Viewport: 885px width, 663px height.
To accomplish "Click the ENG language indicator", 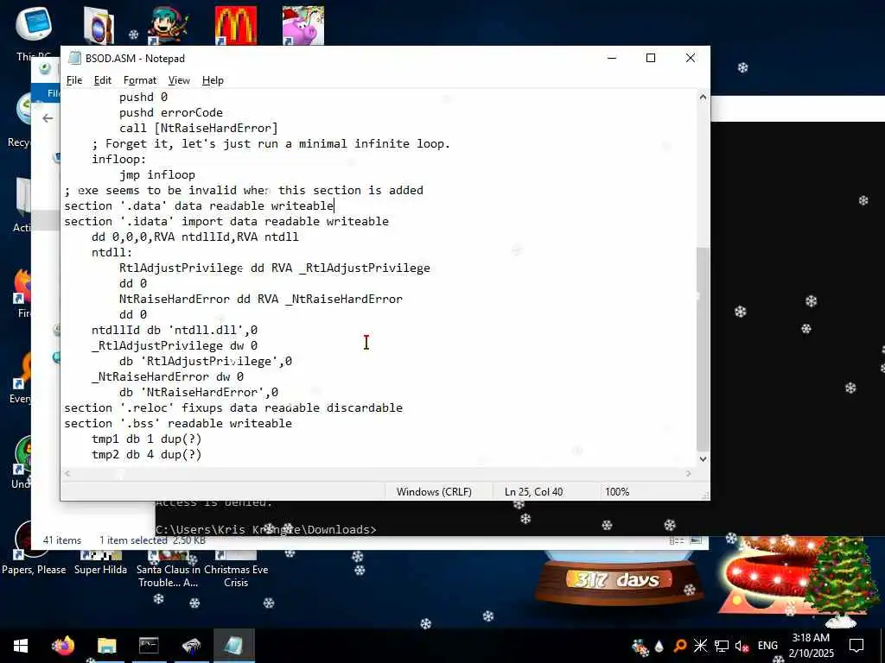I will pos(767,646).
